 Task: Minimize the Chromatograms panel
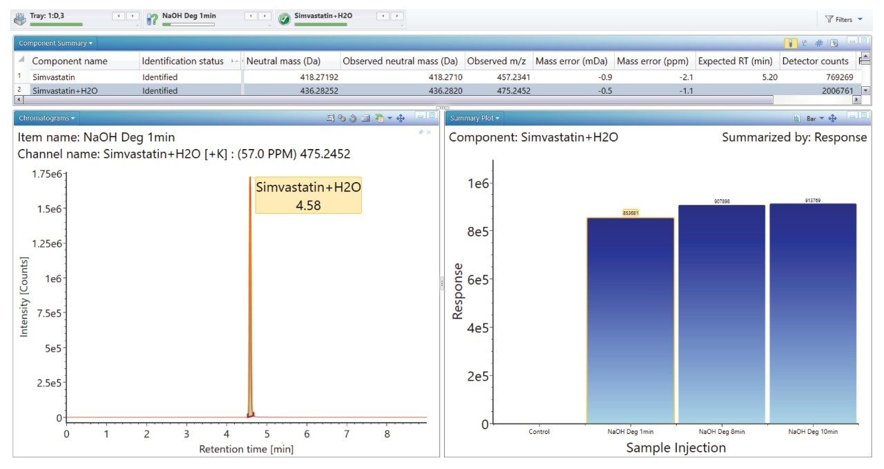coord(421,116)
